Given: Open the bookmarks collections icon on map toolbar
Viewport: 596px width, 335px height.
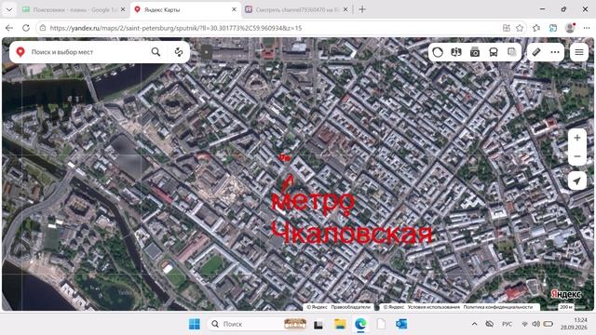Looking at the screenshot, I should (512, 52).
